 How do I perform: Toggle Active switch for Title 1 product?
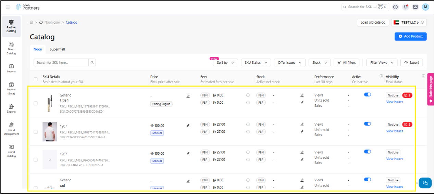click(x=368, y=95)
